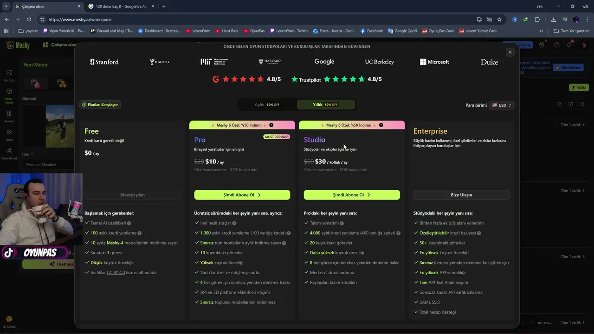Image resolution: width=594 pixels, height=334 pixels.
Task: Click the browser address bar URL
Action: click(80, 19)
